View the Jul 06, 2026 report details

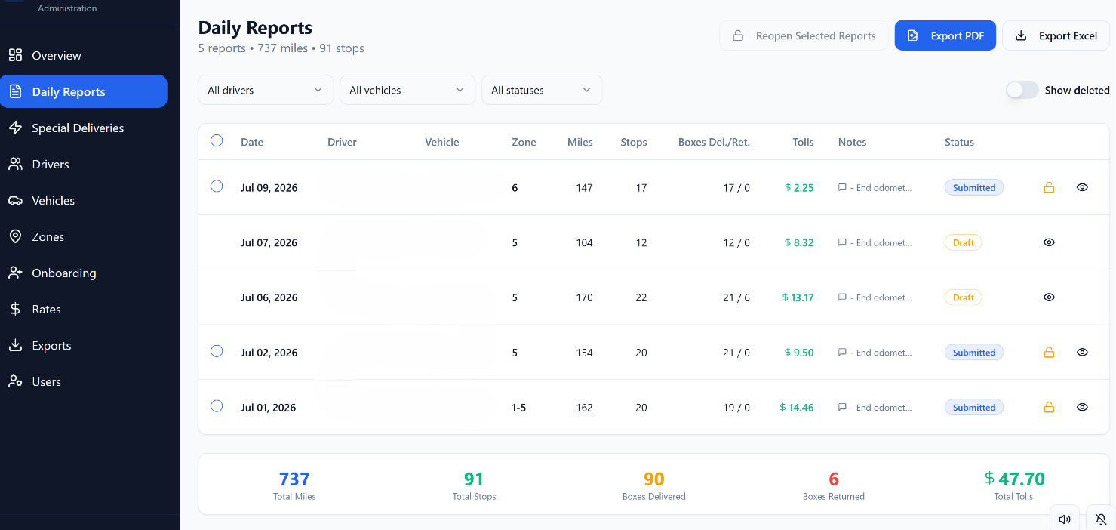tap(1049, 297)
